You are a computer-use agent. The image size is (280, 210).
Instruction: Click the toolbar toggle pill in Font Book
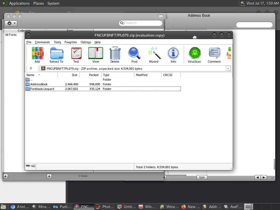click(x=161, y=16)
